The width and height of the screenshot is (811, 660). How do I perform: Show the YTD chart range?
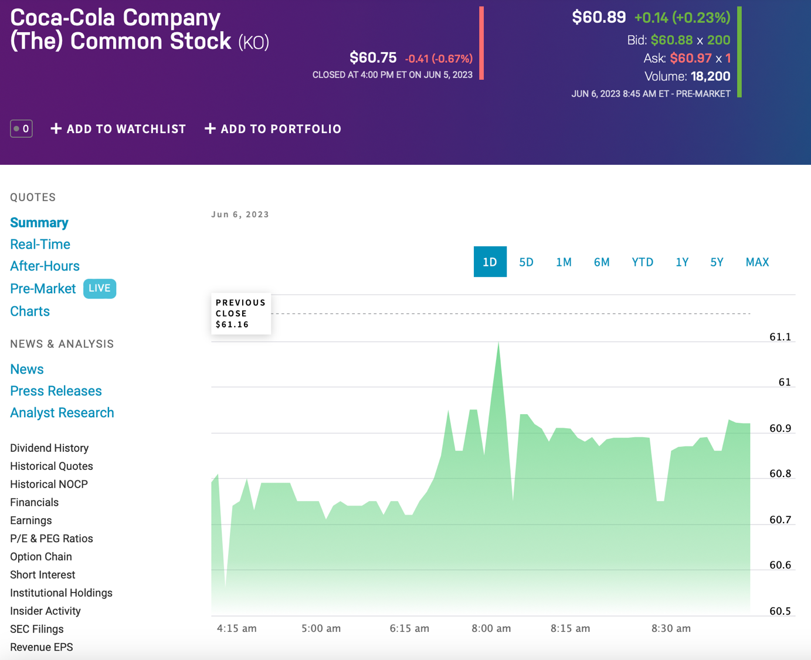[643, 262]
